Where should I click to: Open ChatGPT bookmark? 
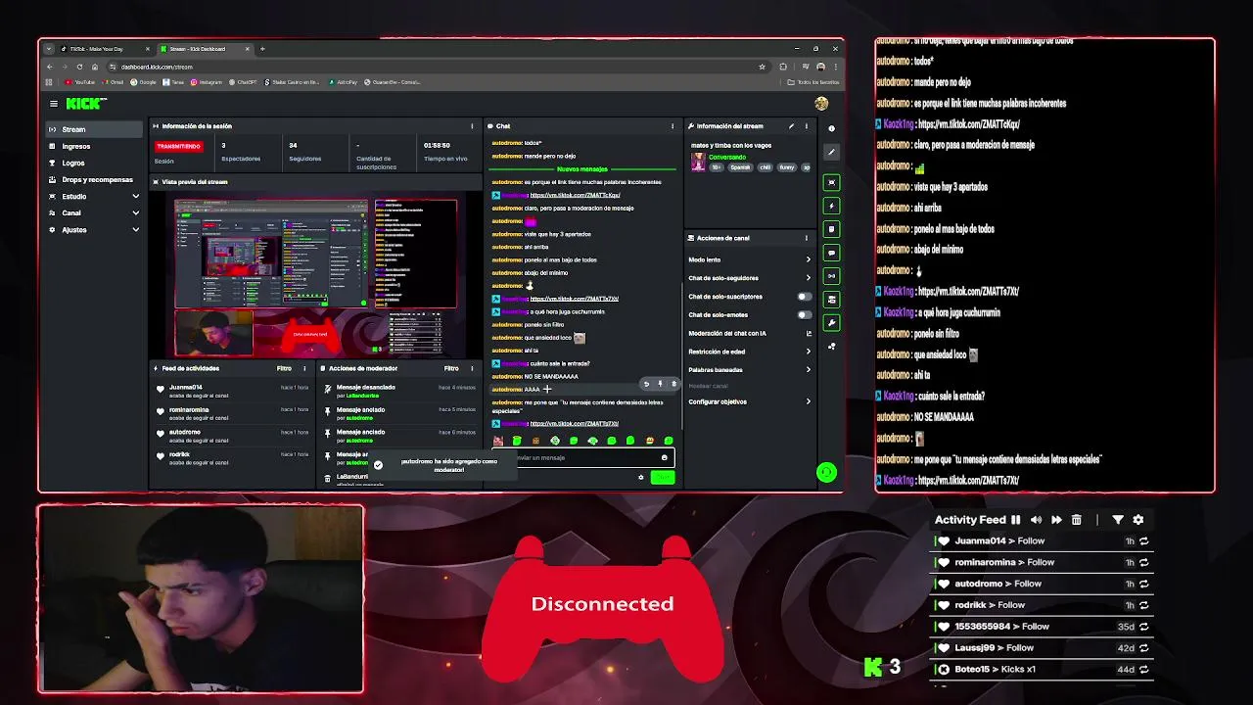tap(243, 82)
